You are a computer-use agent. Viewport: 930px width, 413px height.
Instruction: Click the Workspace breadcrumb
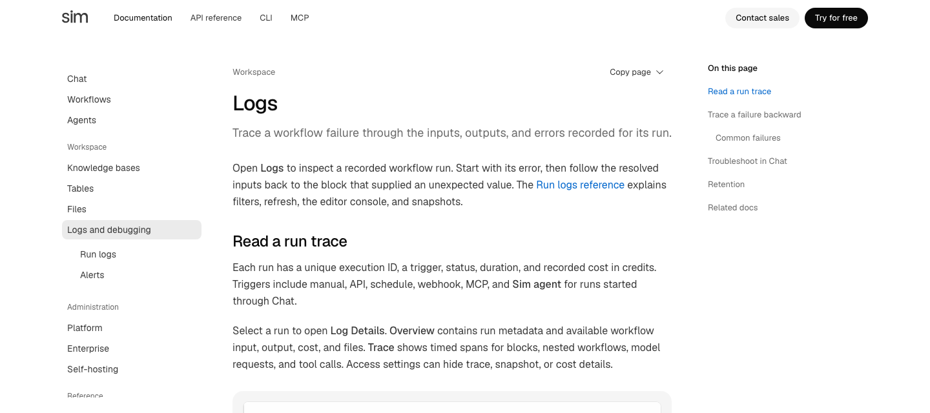(254, 72)
